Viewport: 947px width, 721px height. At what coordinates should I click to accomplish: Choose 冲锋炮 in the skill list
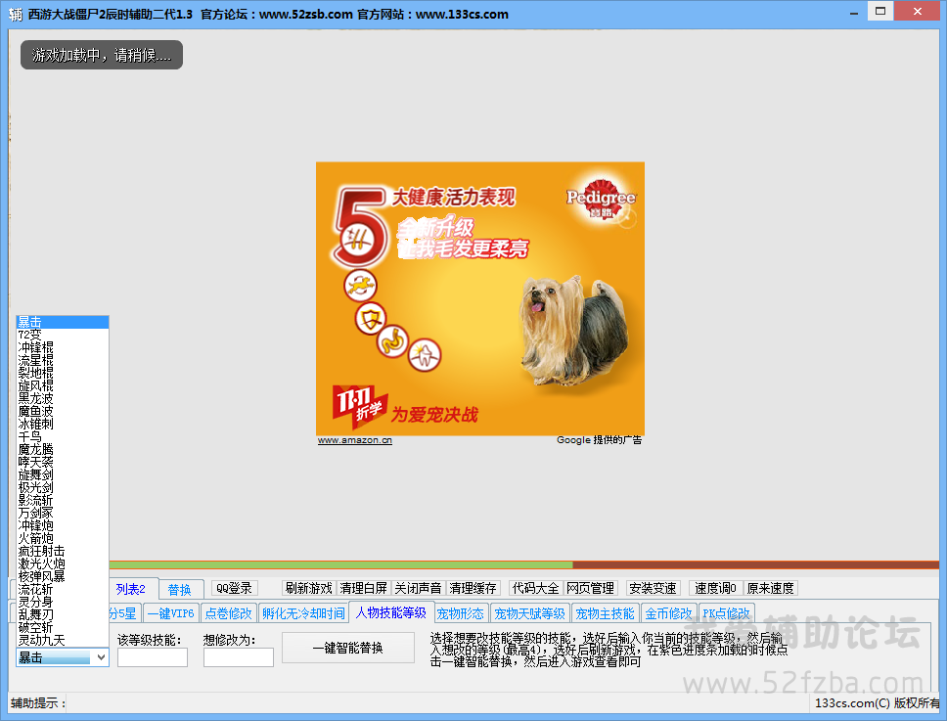click(x=63, y=525)
